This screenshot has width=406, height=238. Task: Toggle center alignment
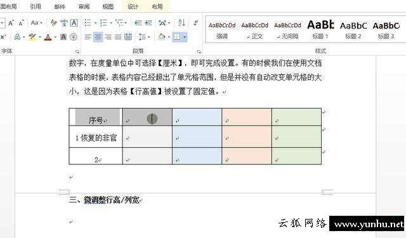click(98, 37)
